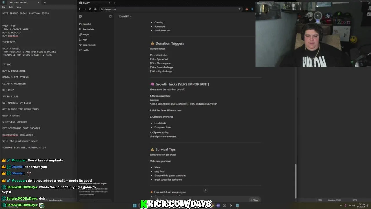Click 'SALSA CLASS' line in editor
The height and width of the screenshot is (209, 371).
tap(10, 96)
